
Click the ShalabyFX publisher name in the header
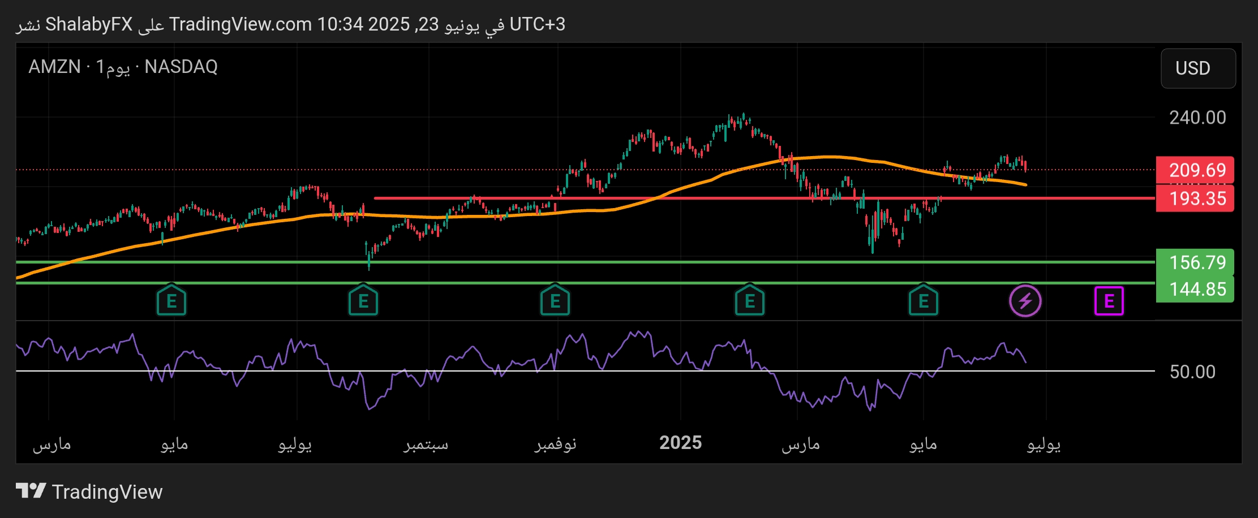point(89,24)
